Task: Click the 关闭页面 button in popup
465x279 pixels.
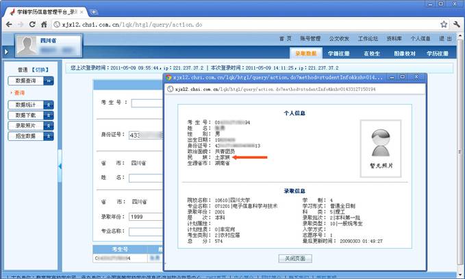Action: coord(293,259)
